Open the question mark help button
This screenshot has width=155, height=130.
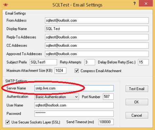point(135,4)
